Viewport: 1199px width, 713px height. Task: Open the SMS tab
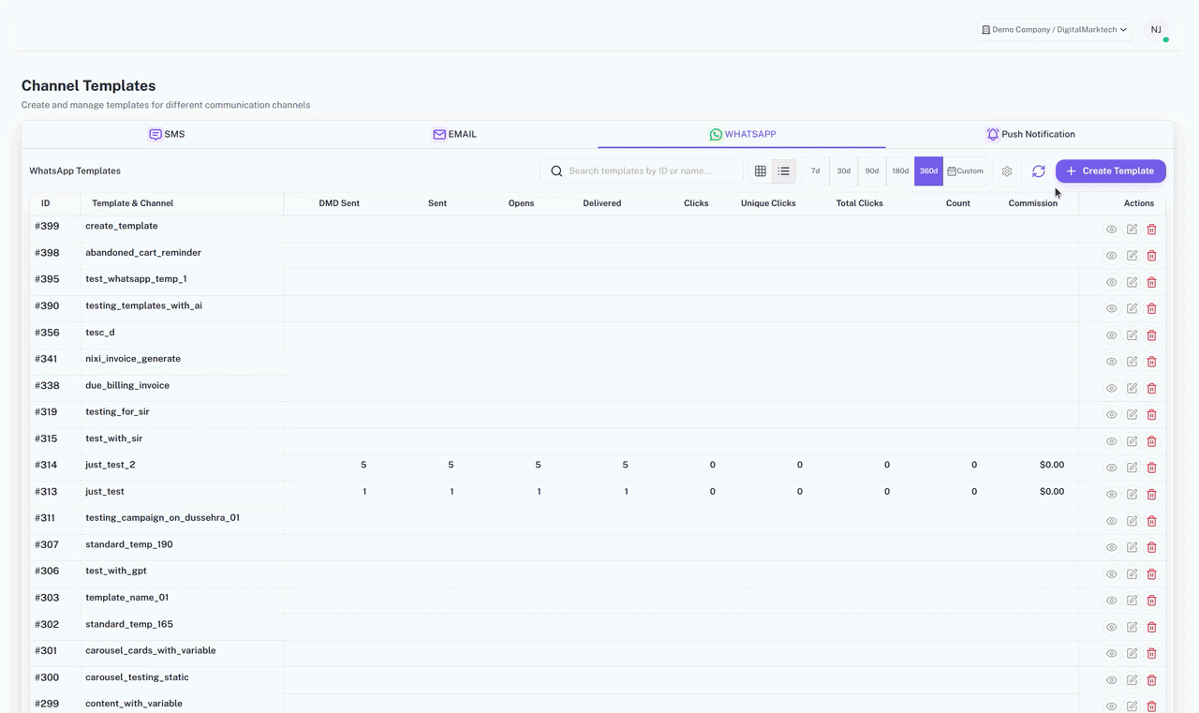click(x=167, y=134)
